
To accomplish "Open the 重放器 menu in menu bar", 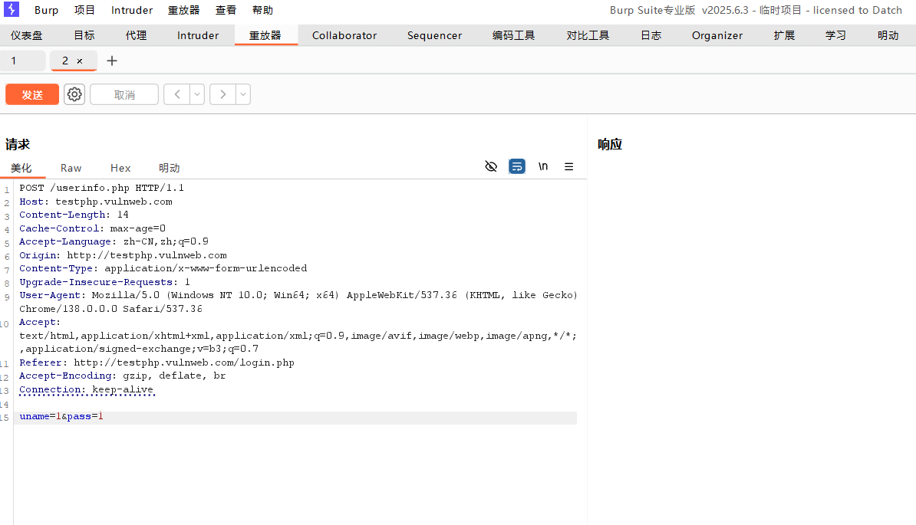I will [183, 10].
